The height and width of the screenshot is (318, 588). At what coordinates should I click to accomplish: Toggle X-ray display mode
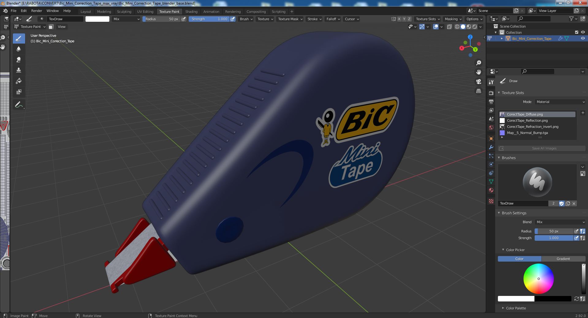tap(449, 27)
